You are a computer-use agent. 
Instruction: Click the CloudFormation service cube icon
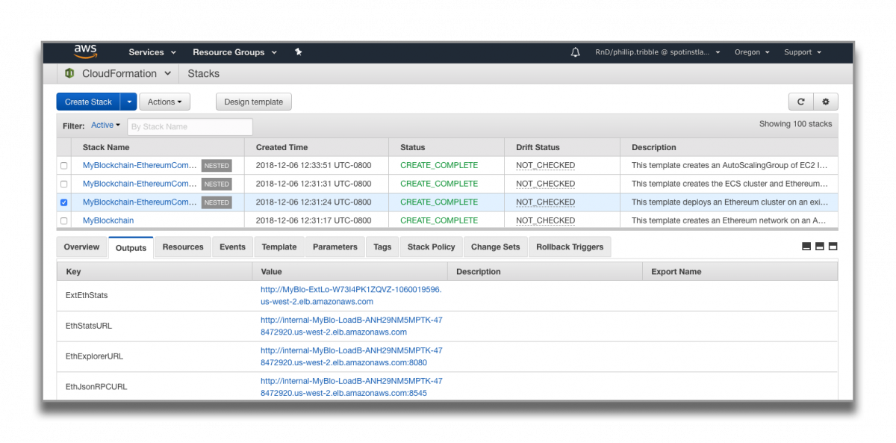click(69, 73)
